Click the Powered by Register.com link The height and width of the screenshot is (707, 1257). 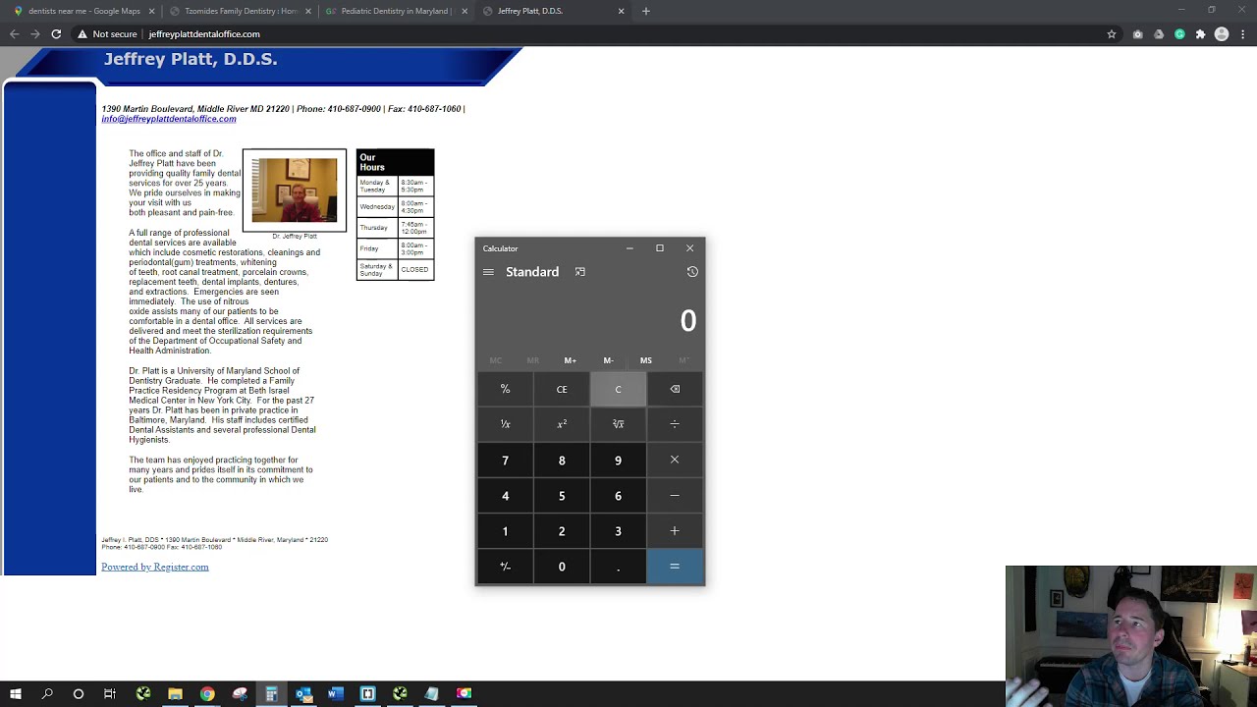155,567
